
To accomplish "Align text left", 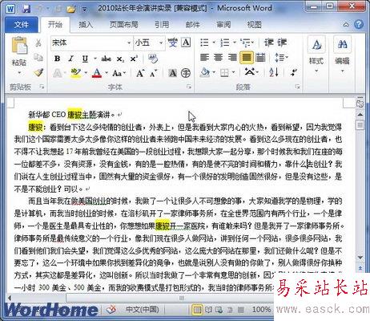I will tap(204, 57).
